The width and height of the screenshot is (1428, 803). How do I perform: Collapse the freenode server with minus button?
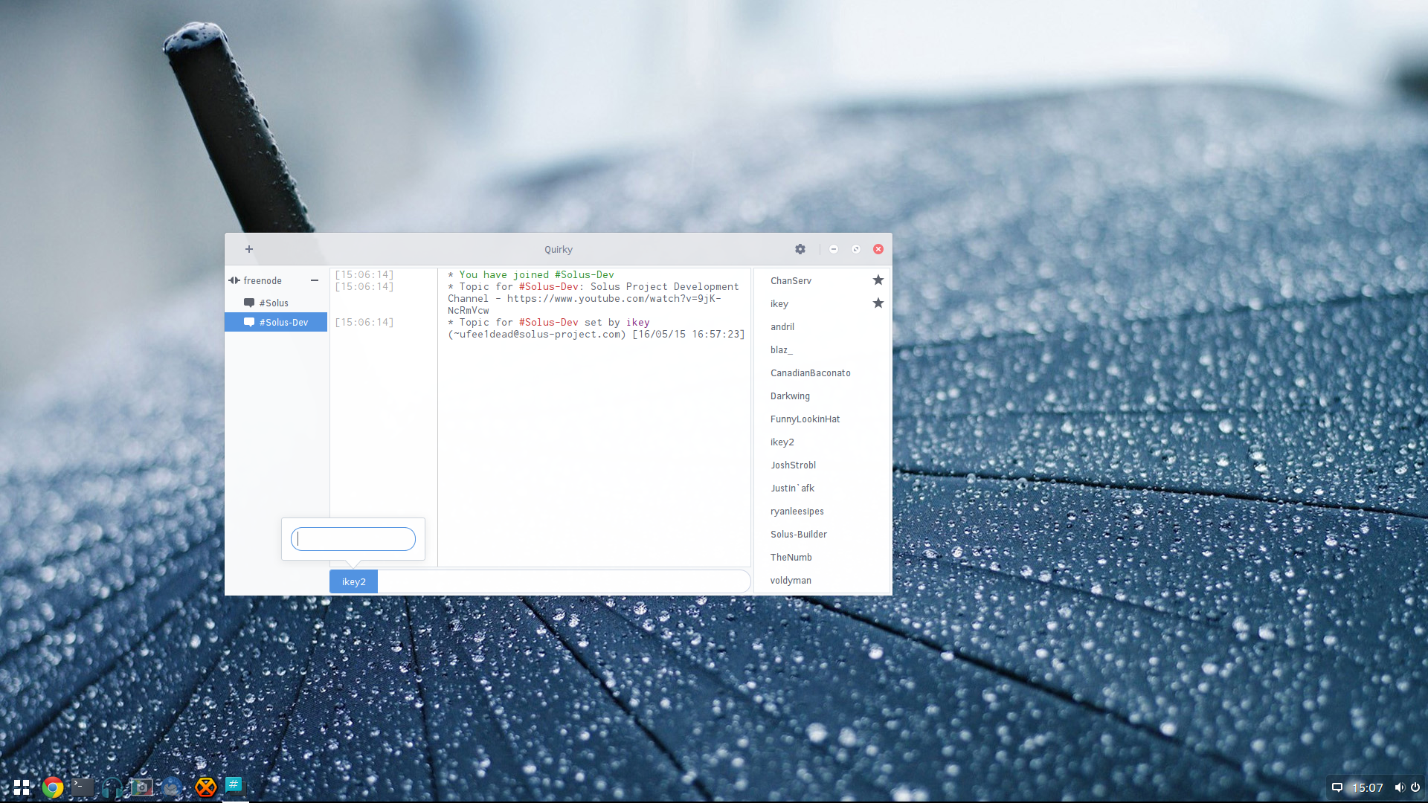[315, 280]
